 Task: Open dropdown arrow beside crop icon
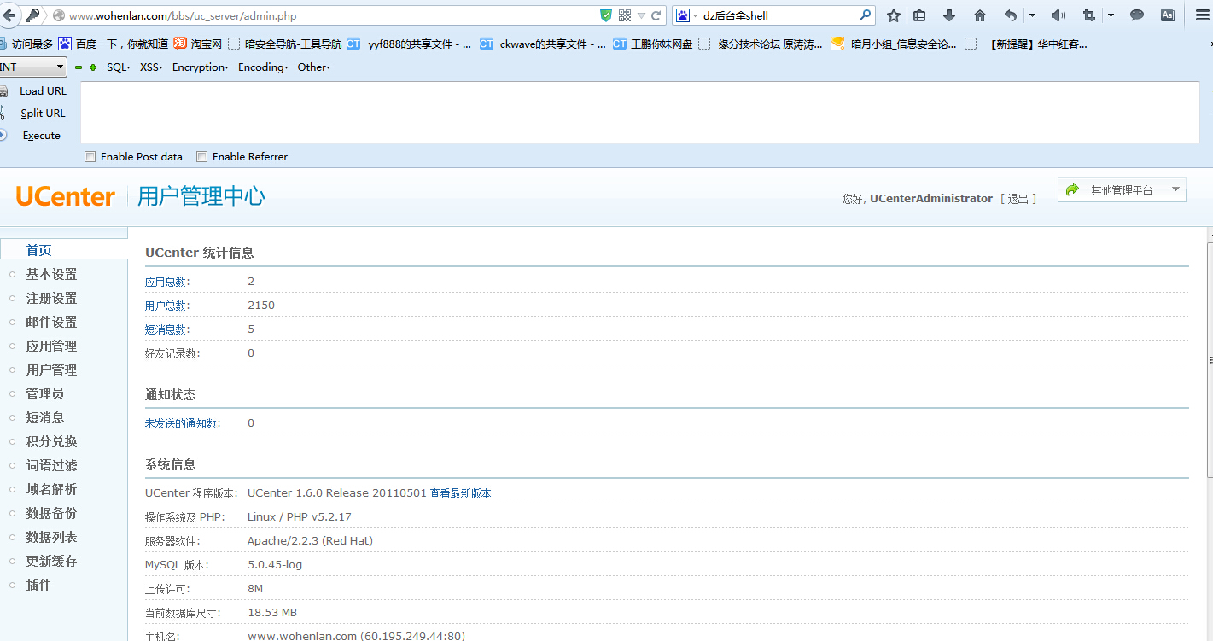click(x=1111, y=15)
